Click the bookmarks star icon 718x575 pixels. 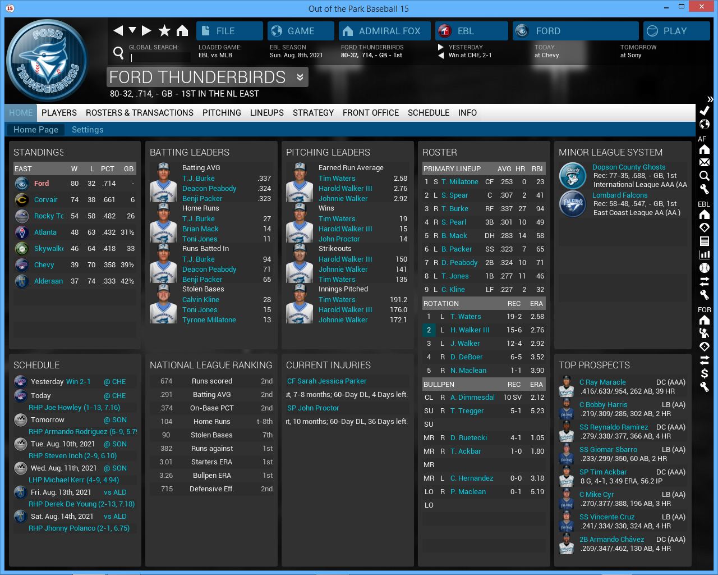164,30
